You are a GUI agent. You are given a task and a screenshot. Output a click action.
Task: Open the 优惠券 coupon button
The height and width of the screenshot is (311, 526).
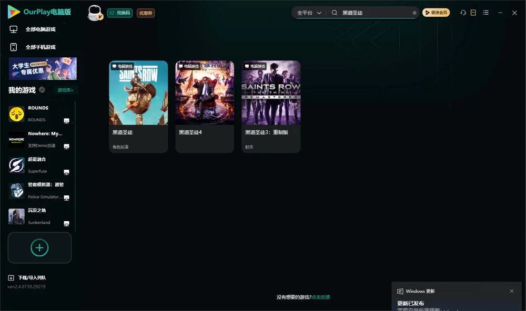146,13
